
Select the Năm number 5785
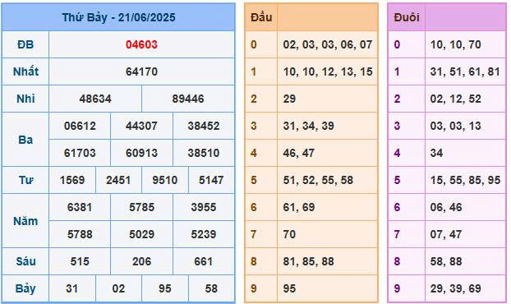[x=141, y=207]
